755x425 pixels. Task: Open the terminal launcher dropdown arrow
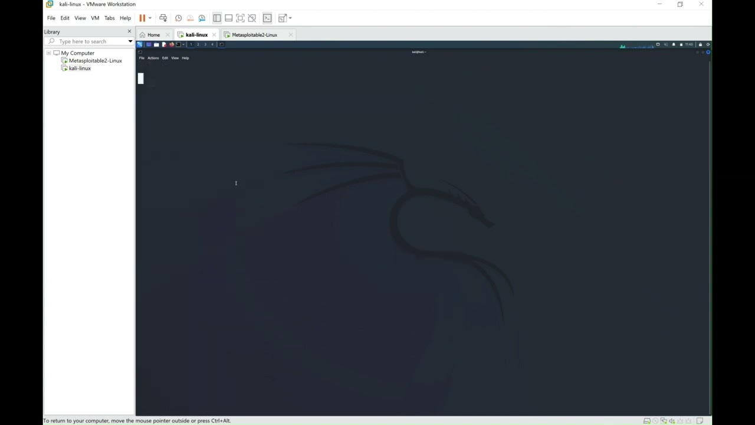(183, 44)
